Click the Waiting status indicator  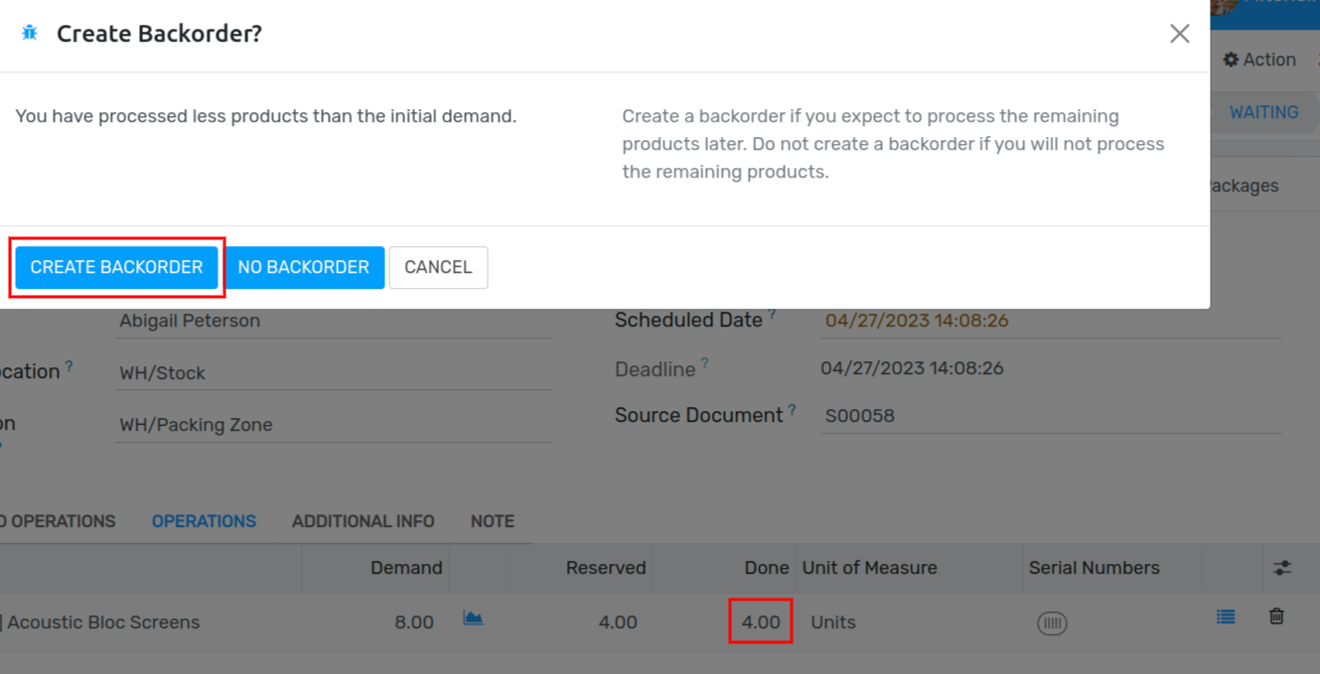pos(1263,112)
